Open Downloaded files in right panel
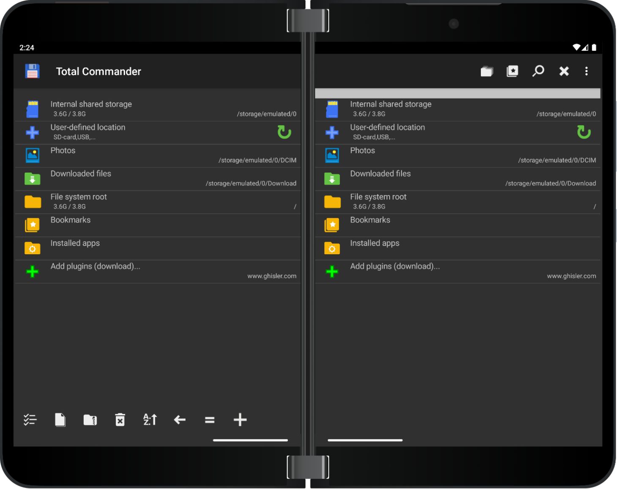 (x=458, y=179)
